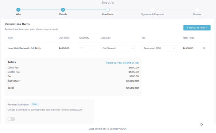Viewport: 216px width, 133px height.
Task: Select the Payment Schedule label
Action: click(x=18, y=104)
